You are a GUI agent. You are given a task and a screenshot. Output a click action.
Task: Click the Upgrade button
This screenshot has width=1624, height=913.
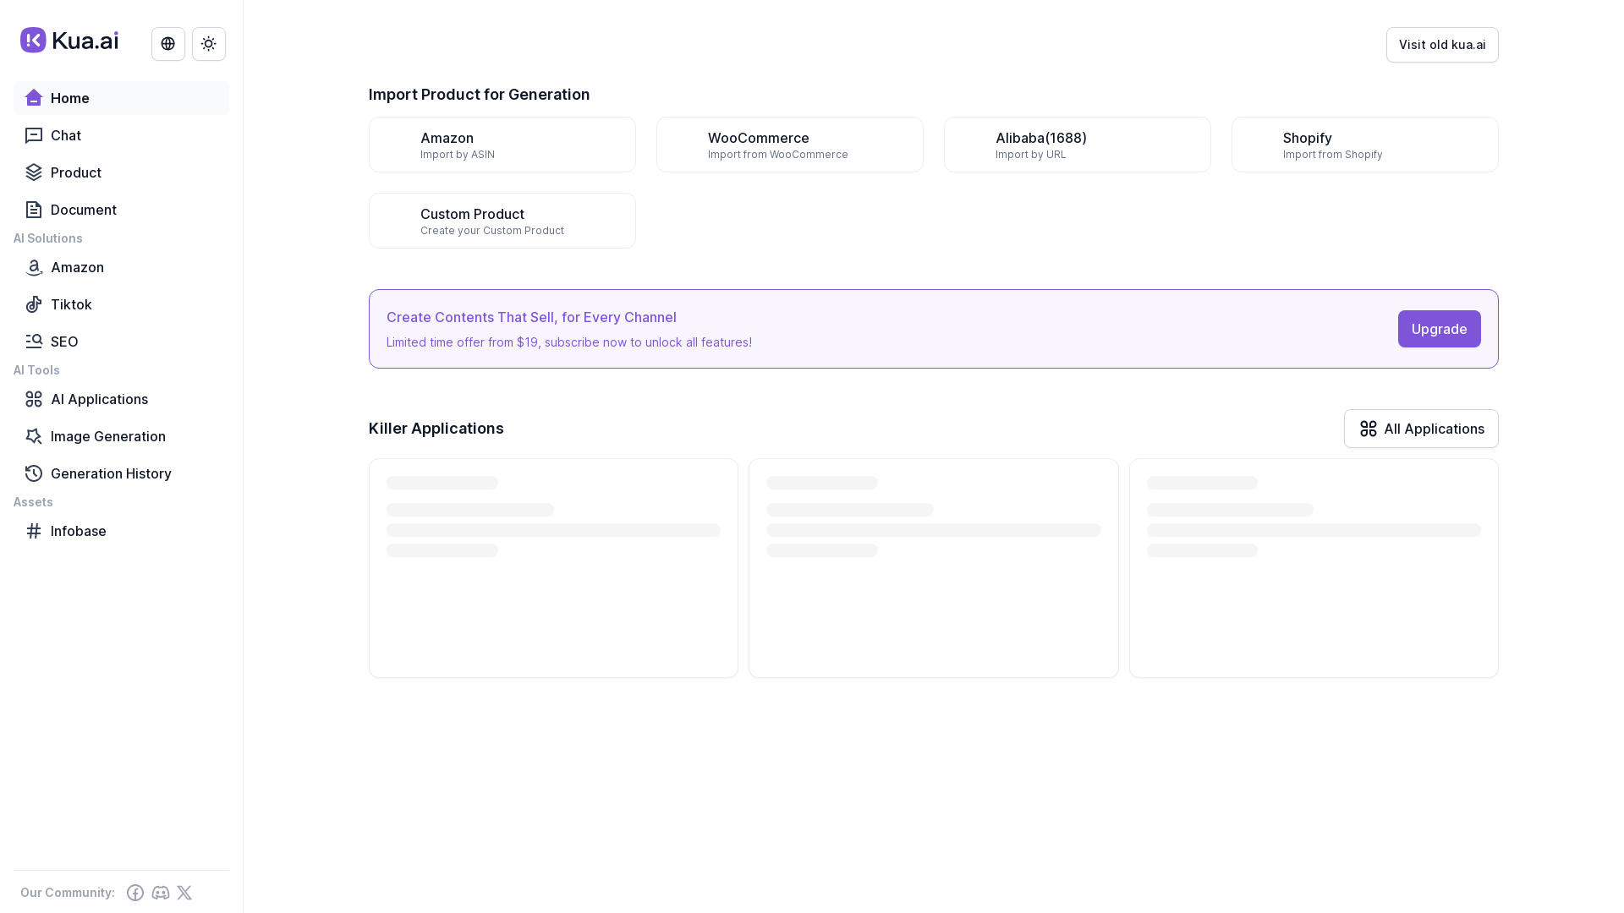pyautogui.click(x=1439, y=329)
